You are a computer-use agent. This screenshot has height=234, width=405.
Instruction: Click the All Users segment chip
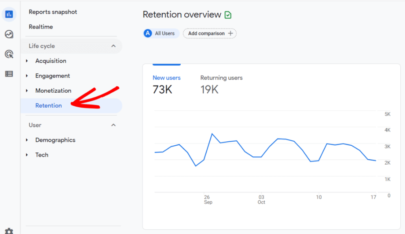pos(161,33)
